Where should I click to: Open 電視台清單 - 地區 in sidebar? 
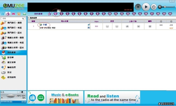[x=13, y=43]
